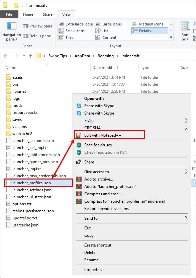Toggle the Details pane option
196x278 pixels.
pyautogui.click(x=37, y=36)
